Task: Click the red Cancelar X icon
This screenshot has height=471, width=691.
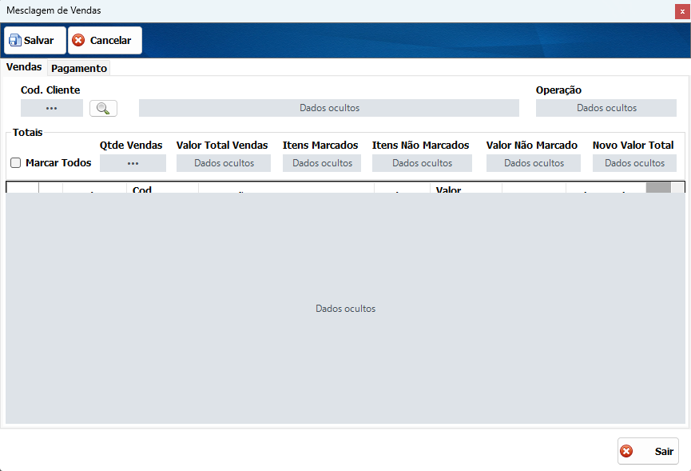Action: coord(78,40)
